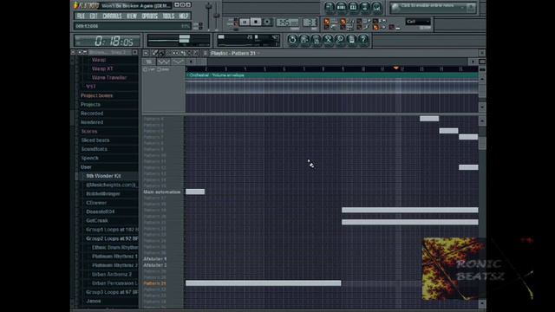Image resolution: width=555 pixels, height=312 pixels.
Task: Open the EDIT menu
Action: coord(94,16)
